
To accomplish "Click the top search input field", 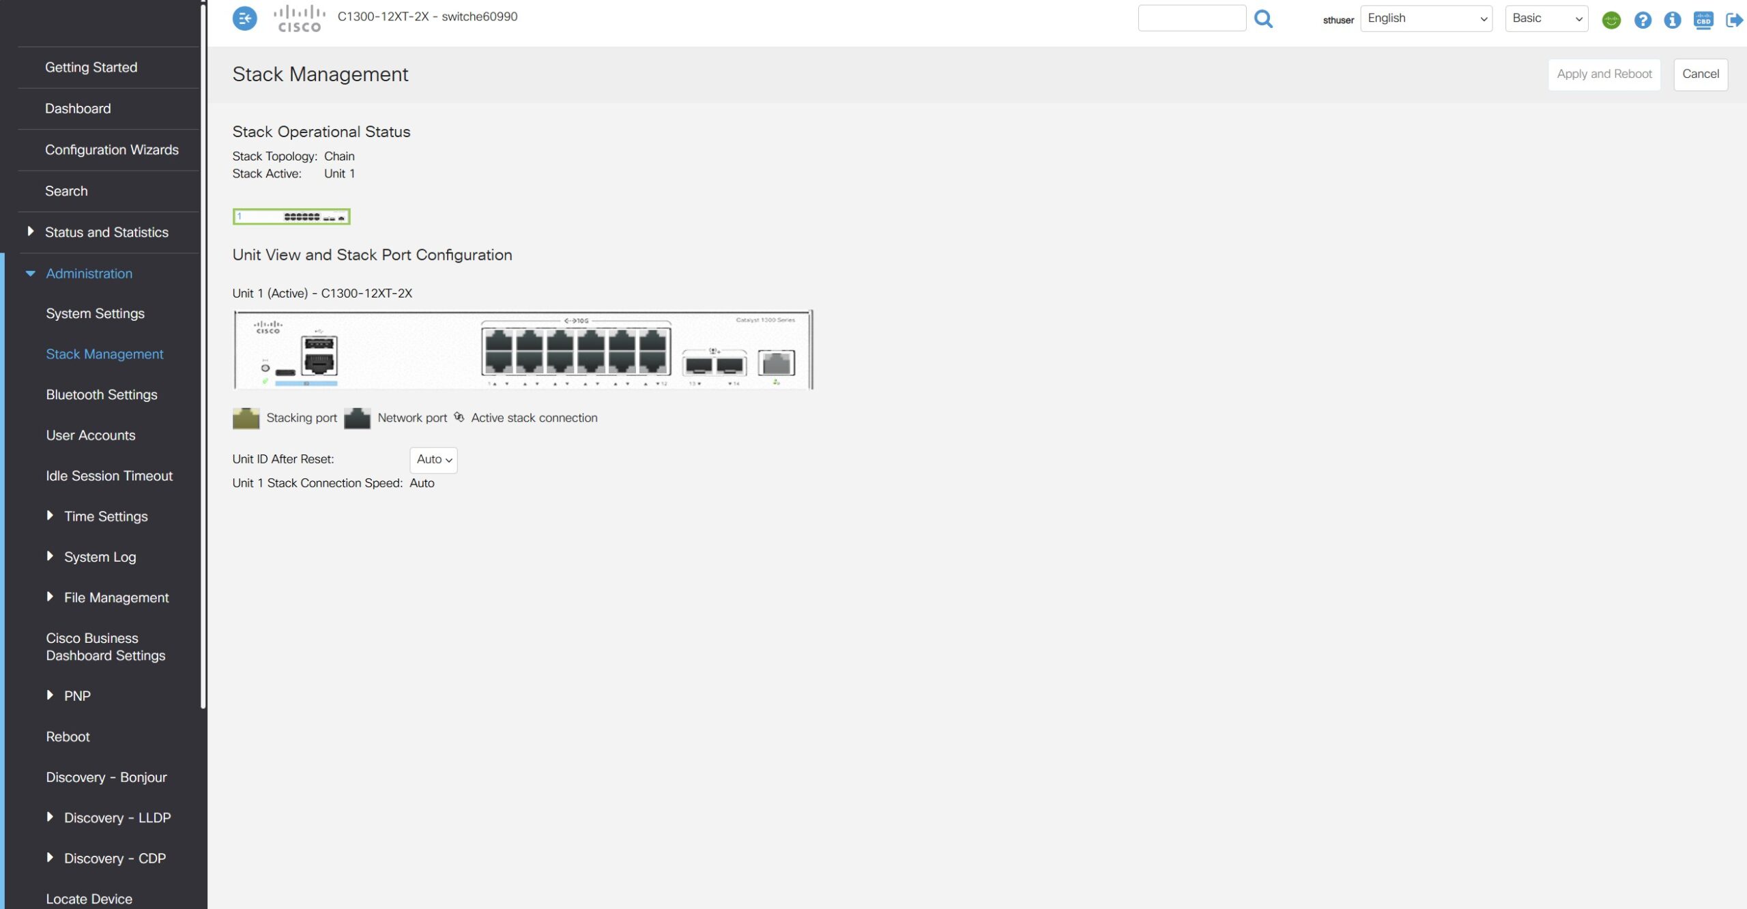I will pyautogui.click(x=1192, y=18).
